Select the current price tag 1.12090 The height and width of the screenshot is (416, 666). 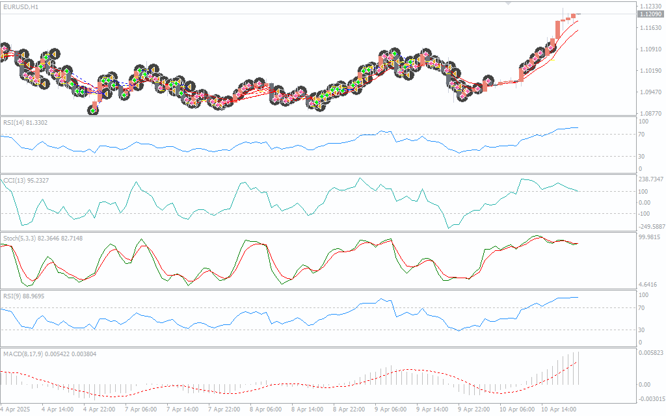pyautogui.click(x=650, y=14)
